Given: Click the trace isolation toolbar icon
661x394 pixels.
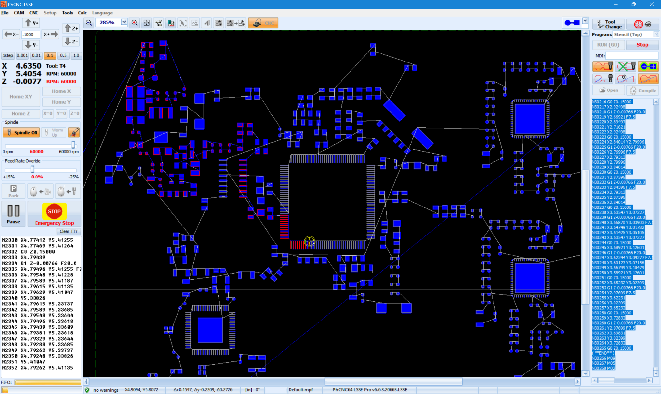Looking at the screenshot, I should click(219, 23).
